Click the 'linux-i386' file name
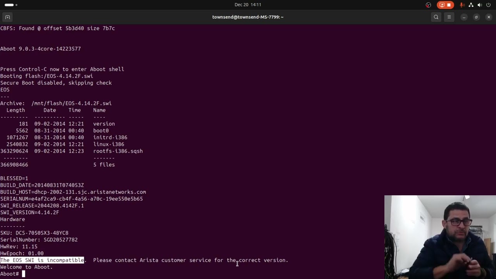 108,144
